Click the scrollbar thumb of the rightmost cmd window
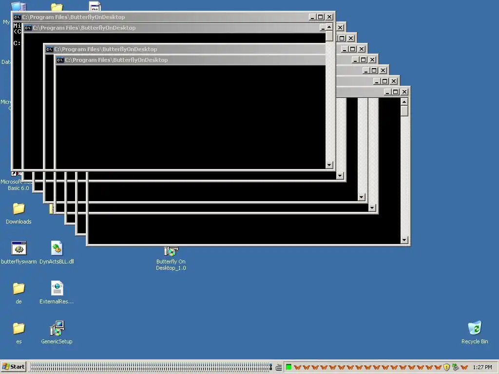Viewport: 499px width, 374px height. [x=404, y=111]
